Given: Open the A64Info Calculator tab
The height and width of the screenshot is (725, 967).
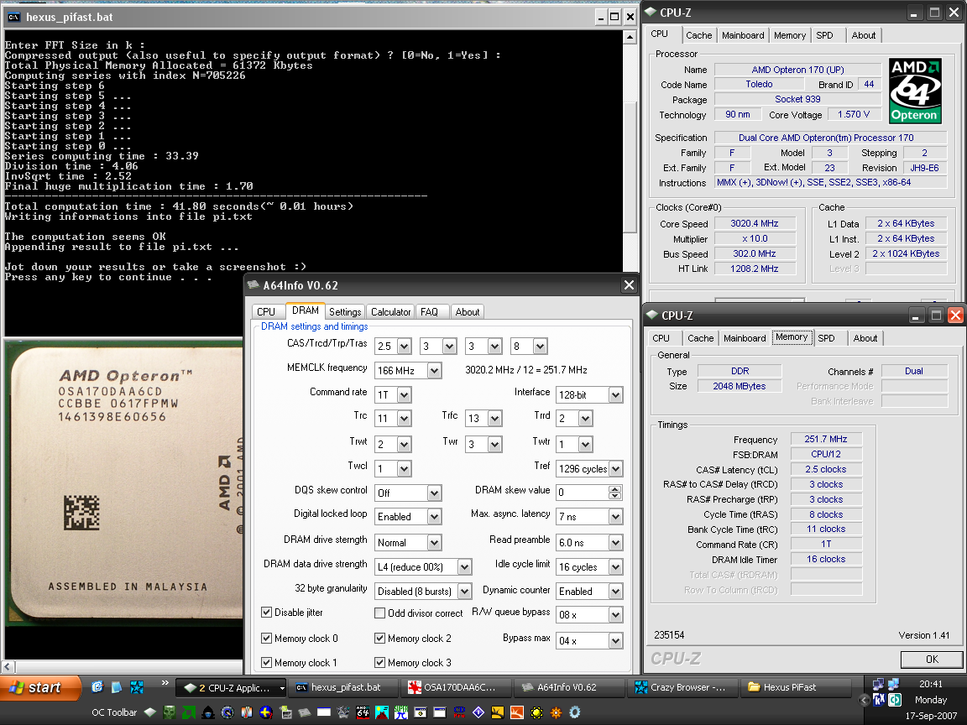Looking at the screenshot, I should pos(391,312).
